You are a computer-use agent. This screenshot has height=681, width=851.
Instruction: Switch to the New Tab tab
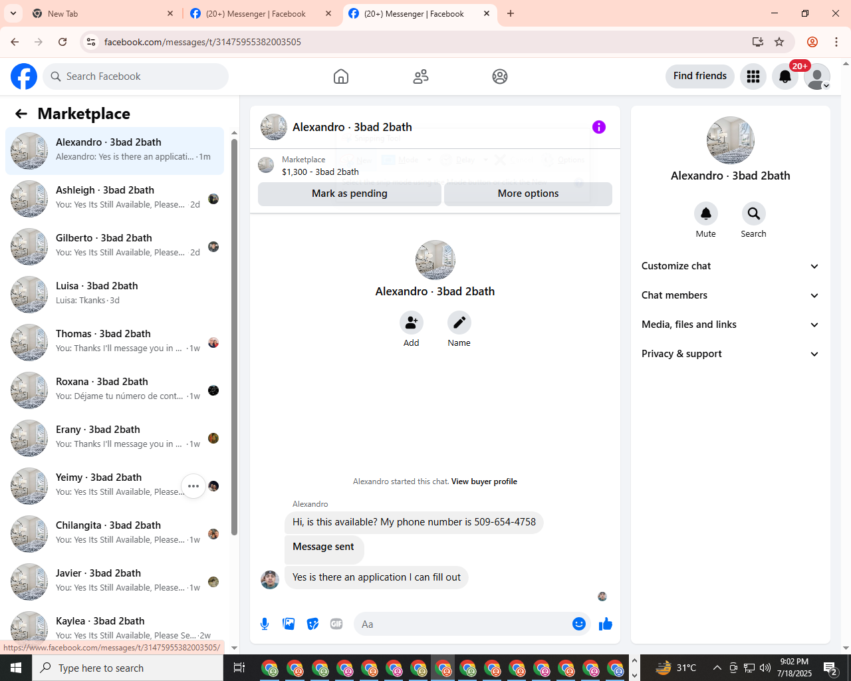(103, 13)
